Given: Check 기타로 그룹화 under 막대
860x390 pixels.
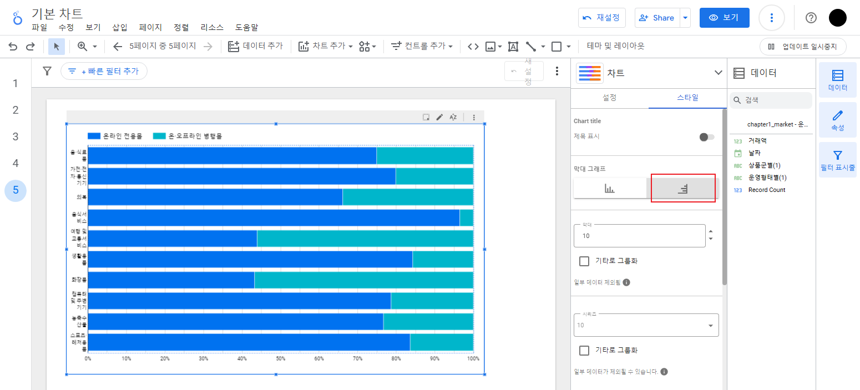Looking at the screenshot, I should pos(584,261).
